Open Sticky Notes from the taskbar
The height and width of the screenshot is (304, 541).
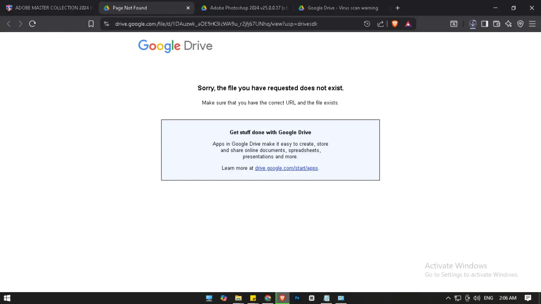253,298
